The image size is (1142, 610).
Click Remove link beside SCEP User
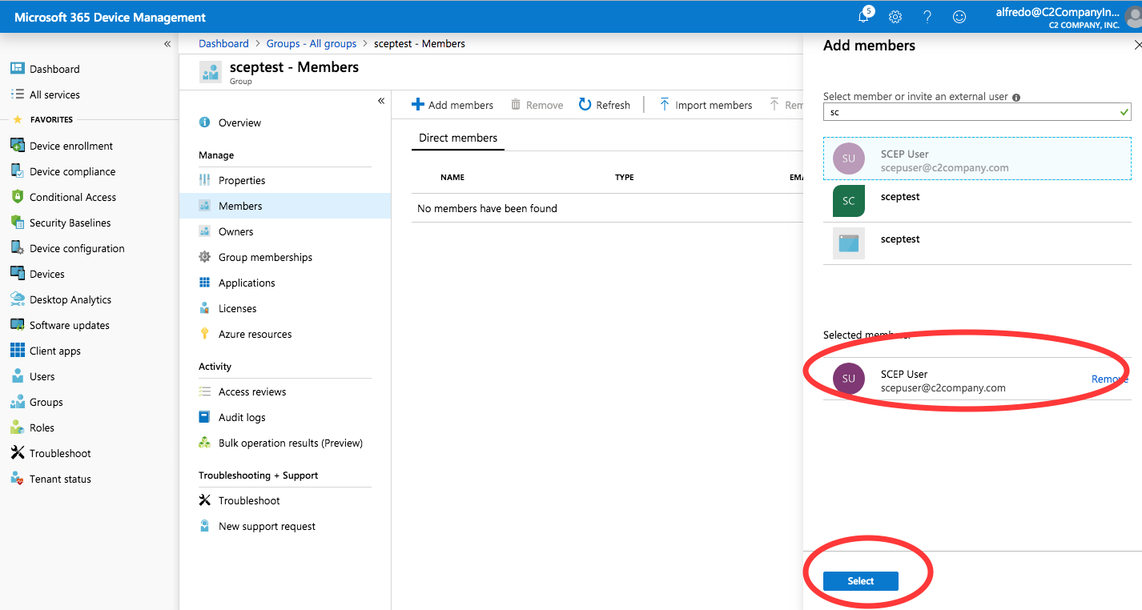1109,379
